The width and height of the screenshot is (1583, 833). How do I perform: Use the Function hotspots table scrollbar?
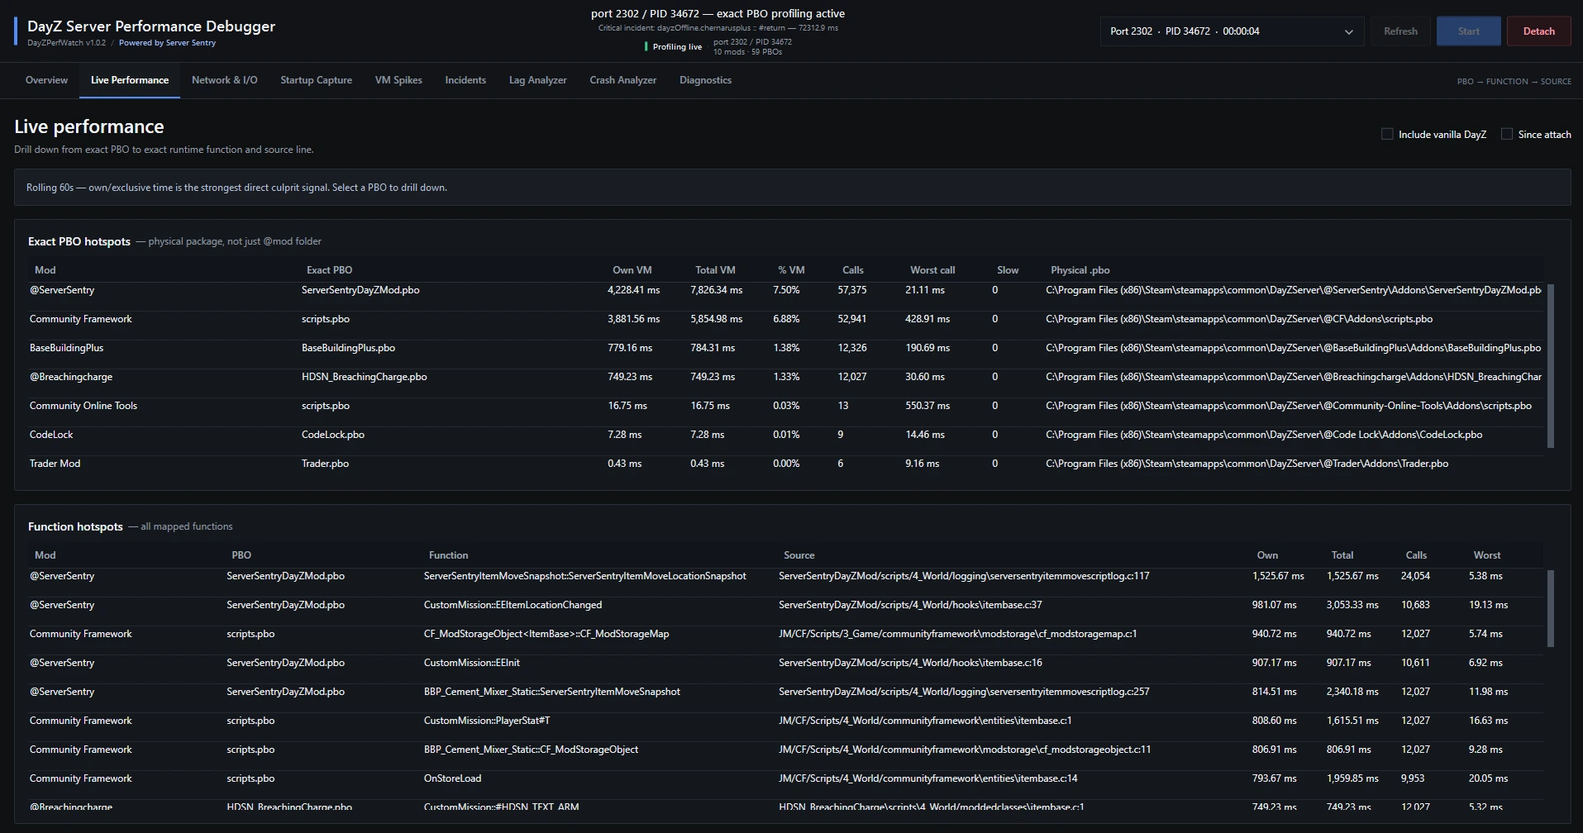tap(1550, 608)
